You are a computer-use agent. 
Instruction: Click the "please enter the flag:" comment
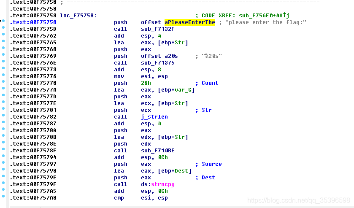coord(266,22)
